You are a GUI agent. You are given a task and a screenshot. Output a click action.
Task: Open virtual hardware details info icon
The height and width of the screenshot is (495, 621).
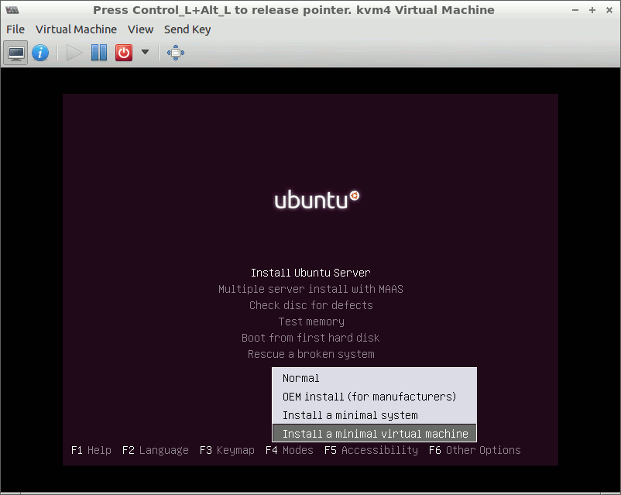pos(40,53)
